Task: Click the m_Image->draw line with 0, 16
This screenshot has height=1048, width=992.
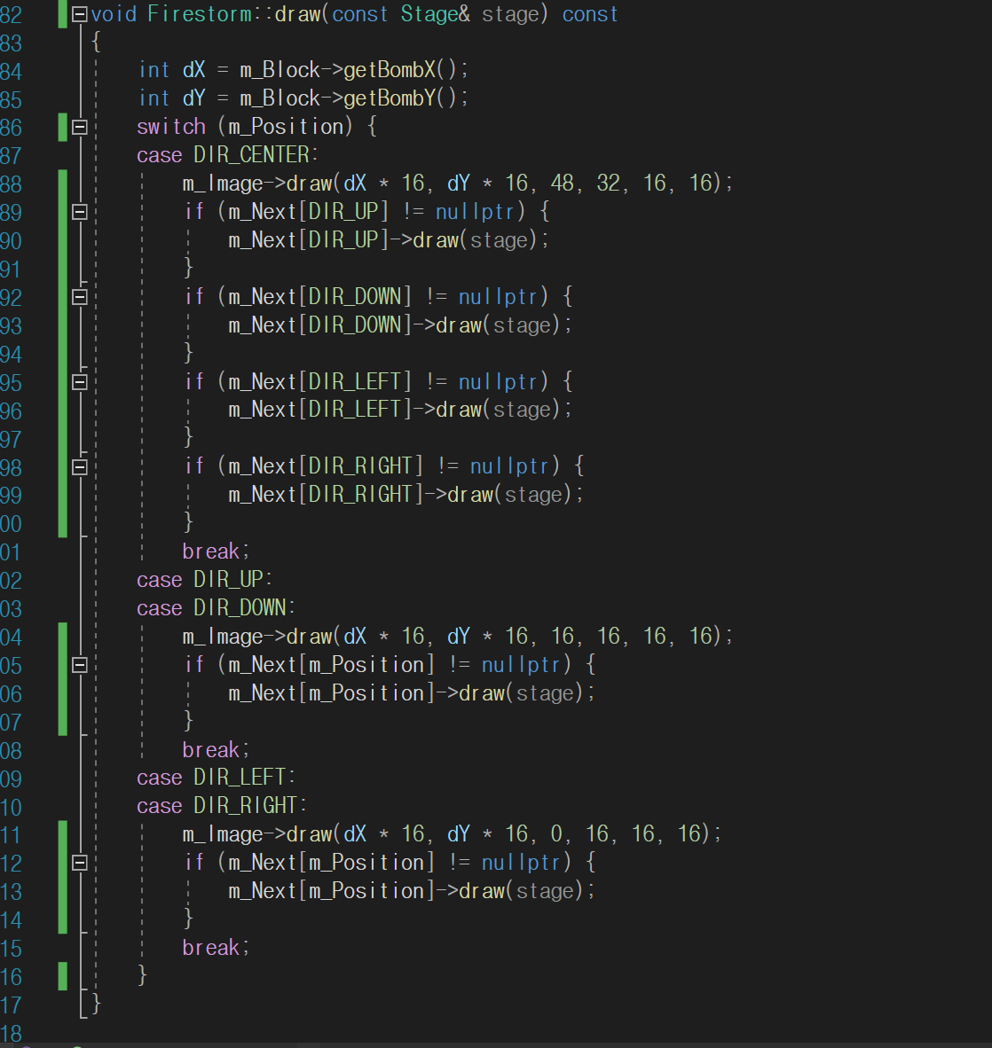Action: 453,834
